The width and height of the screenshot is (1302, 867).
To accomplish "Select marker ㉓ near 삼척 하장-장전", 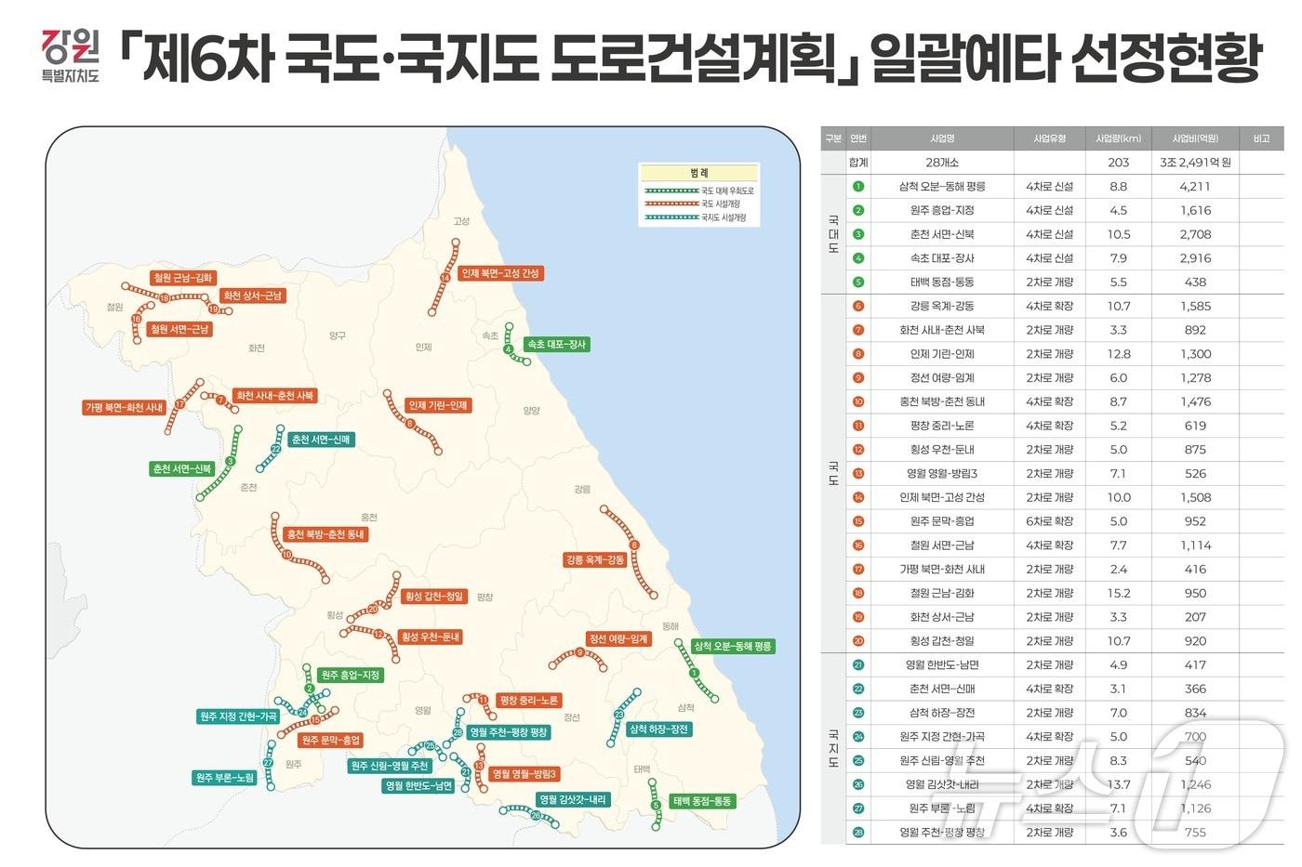I will pos(618,713).
